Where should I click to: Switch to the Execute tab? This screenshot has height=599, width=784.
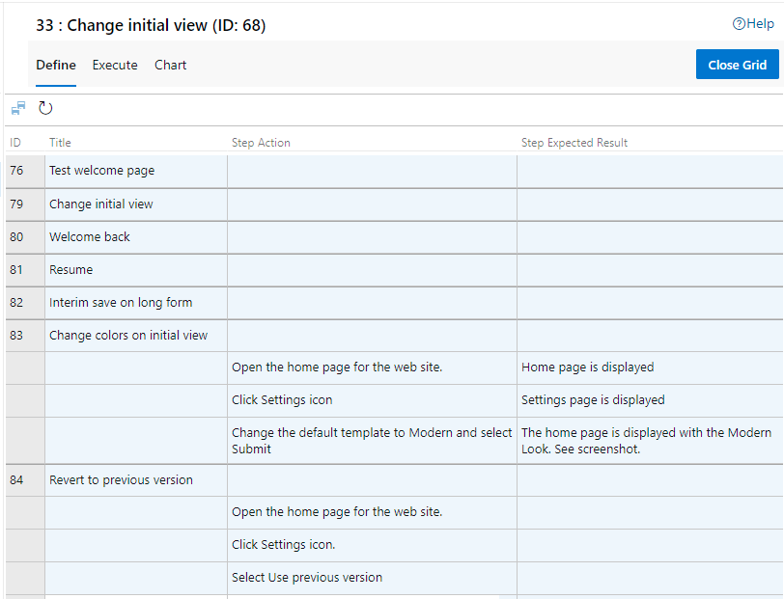(x=115, y=66)
